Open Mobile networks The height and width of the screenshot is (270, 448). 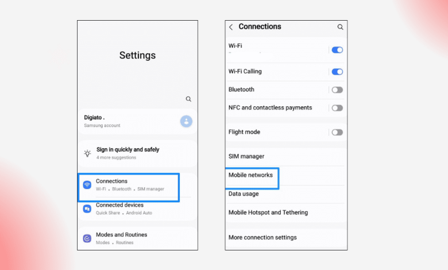coord(251,175)
